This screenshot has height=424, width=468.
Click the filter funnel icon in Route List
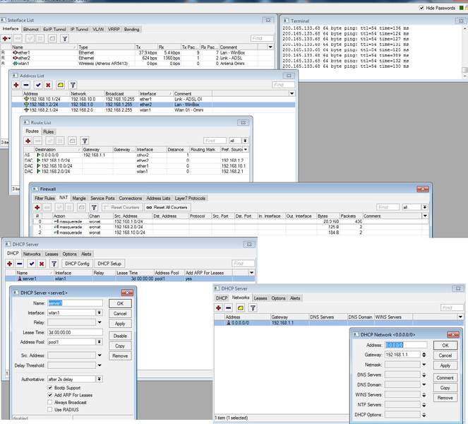point(85,141)
